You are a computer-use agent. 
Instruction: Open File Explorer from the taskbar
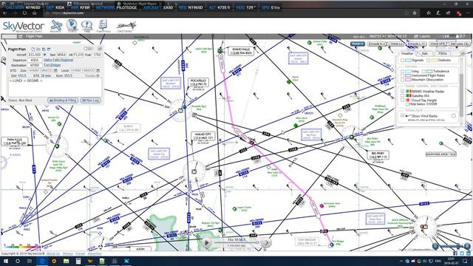66,261
